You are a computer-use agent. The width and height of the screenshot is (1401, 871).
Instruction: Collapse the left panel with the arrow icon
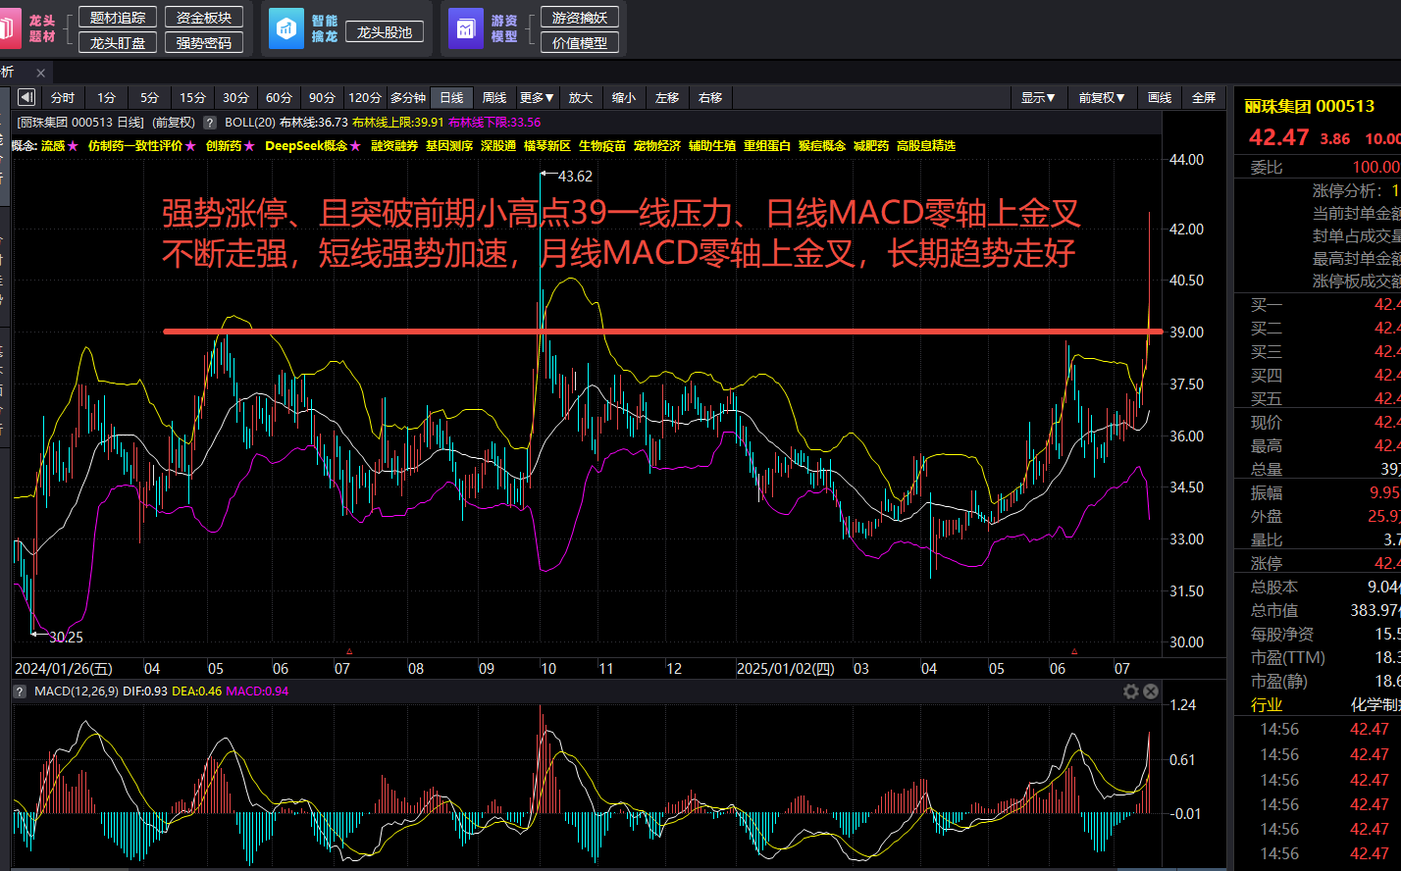pos(26,97)
